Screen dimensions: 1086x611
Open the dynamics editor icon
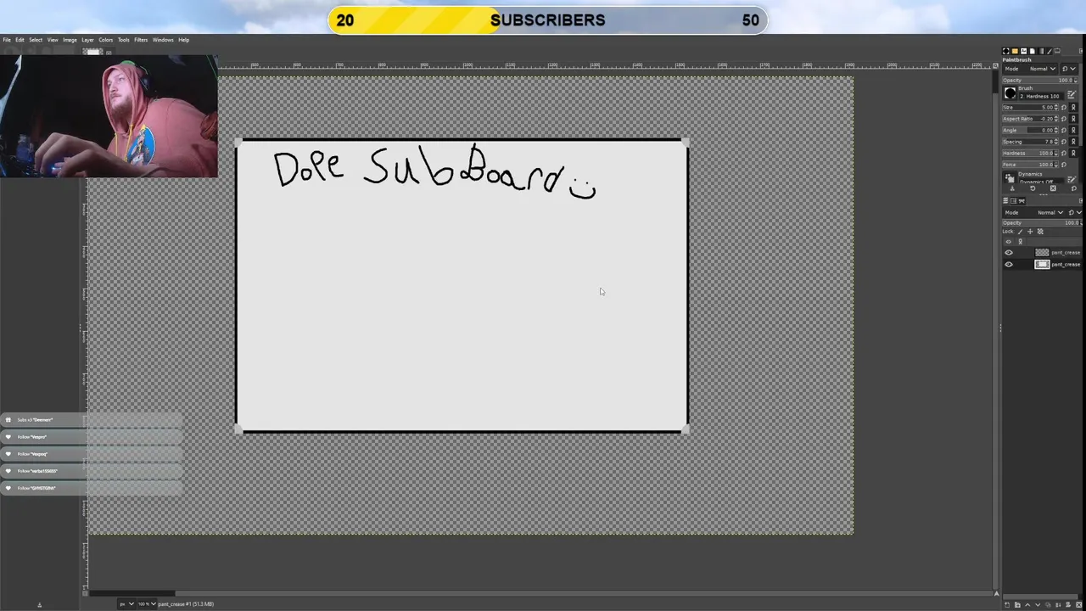pos(1072,179)
